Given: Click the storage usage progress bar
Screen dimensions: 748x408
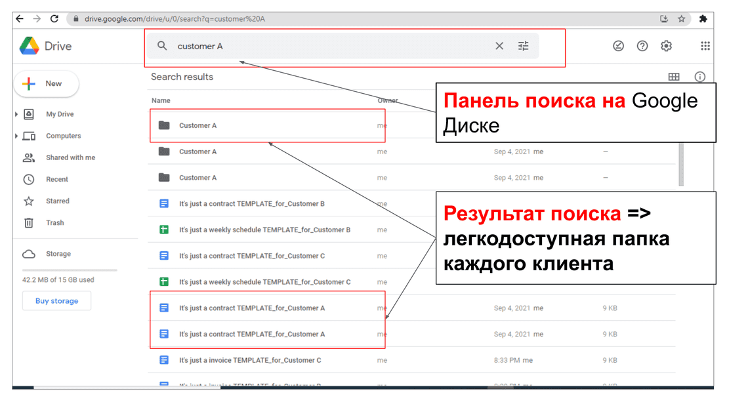Looking at the screenshot, I should 70,270.
